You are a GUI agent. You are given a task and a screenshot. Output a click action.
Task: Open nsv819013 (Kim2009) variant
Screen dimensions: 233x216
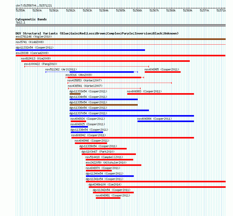point(36,58)
